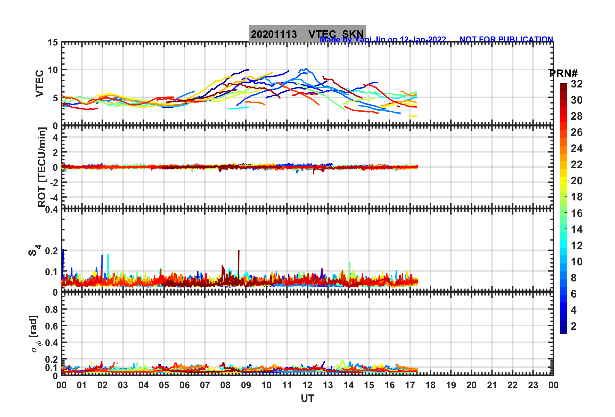Click x-axis tick label 12

pos(307,385)
